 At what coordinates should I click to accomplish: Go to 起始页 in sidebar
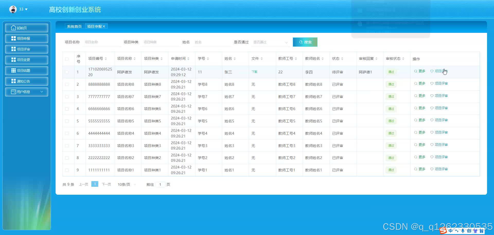click(x=27, y=28)
